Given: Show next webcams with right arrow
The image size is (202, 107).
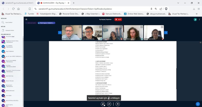Looking at the screenshot, I should click(166, 32).
